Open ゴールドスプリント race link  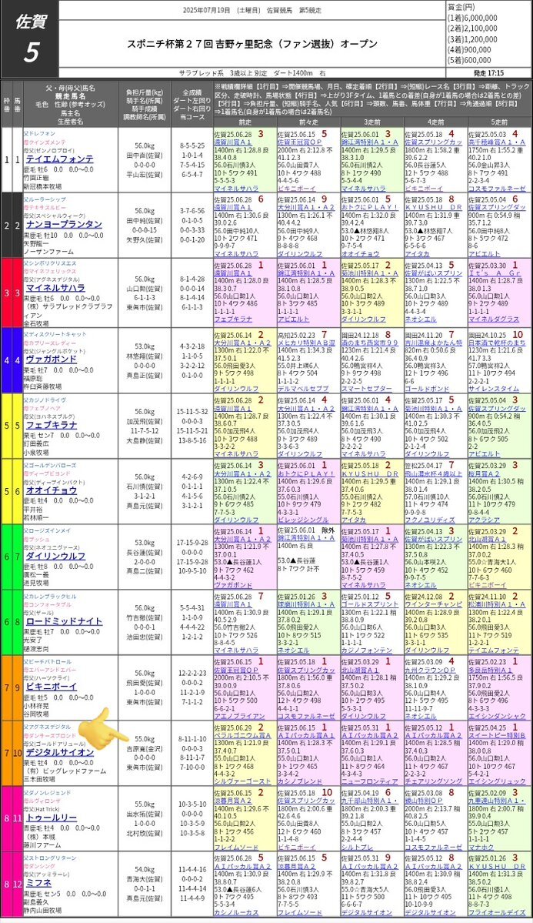tap(369, 604)
